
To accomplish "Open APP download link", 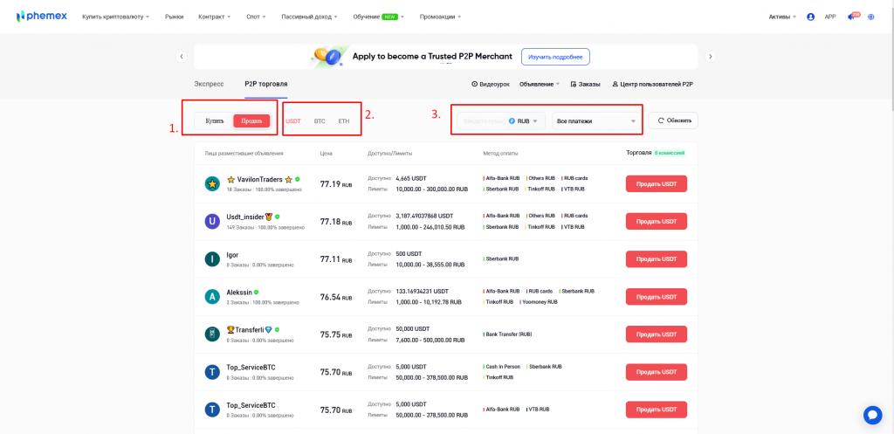I will [x=830, y=17].
